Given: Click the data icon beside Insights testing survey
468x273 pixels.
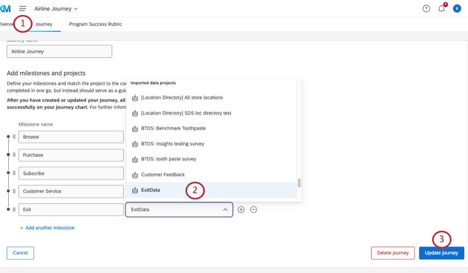Looking at the screenshot, I should pyautogui.click(x=135, y=144).
